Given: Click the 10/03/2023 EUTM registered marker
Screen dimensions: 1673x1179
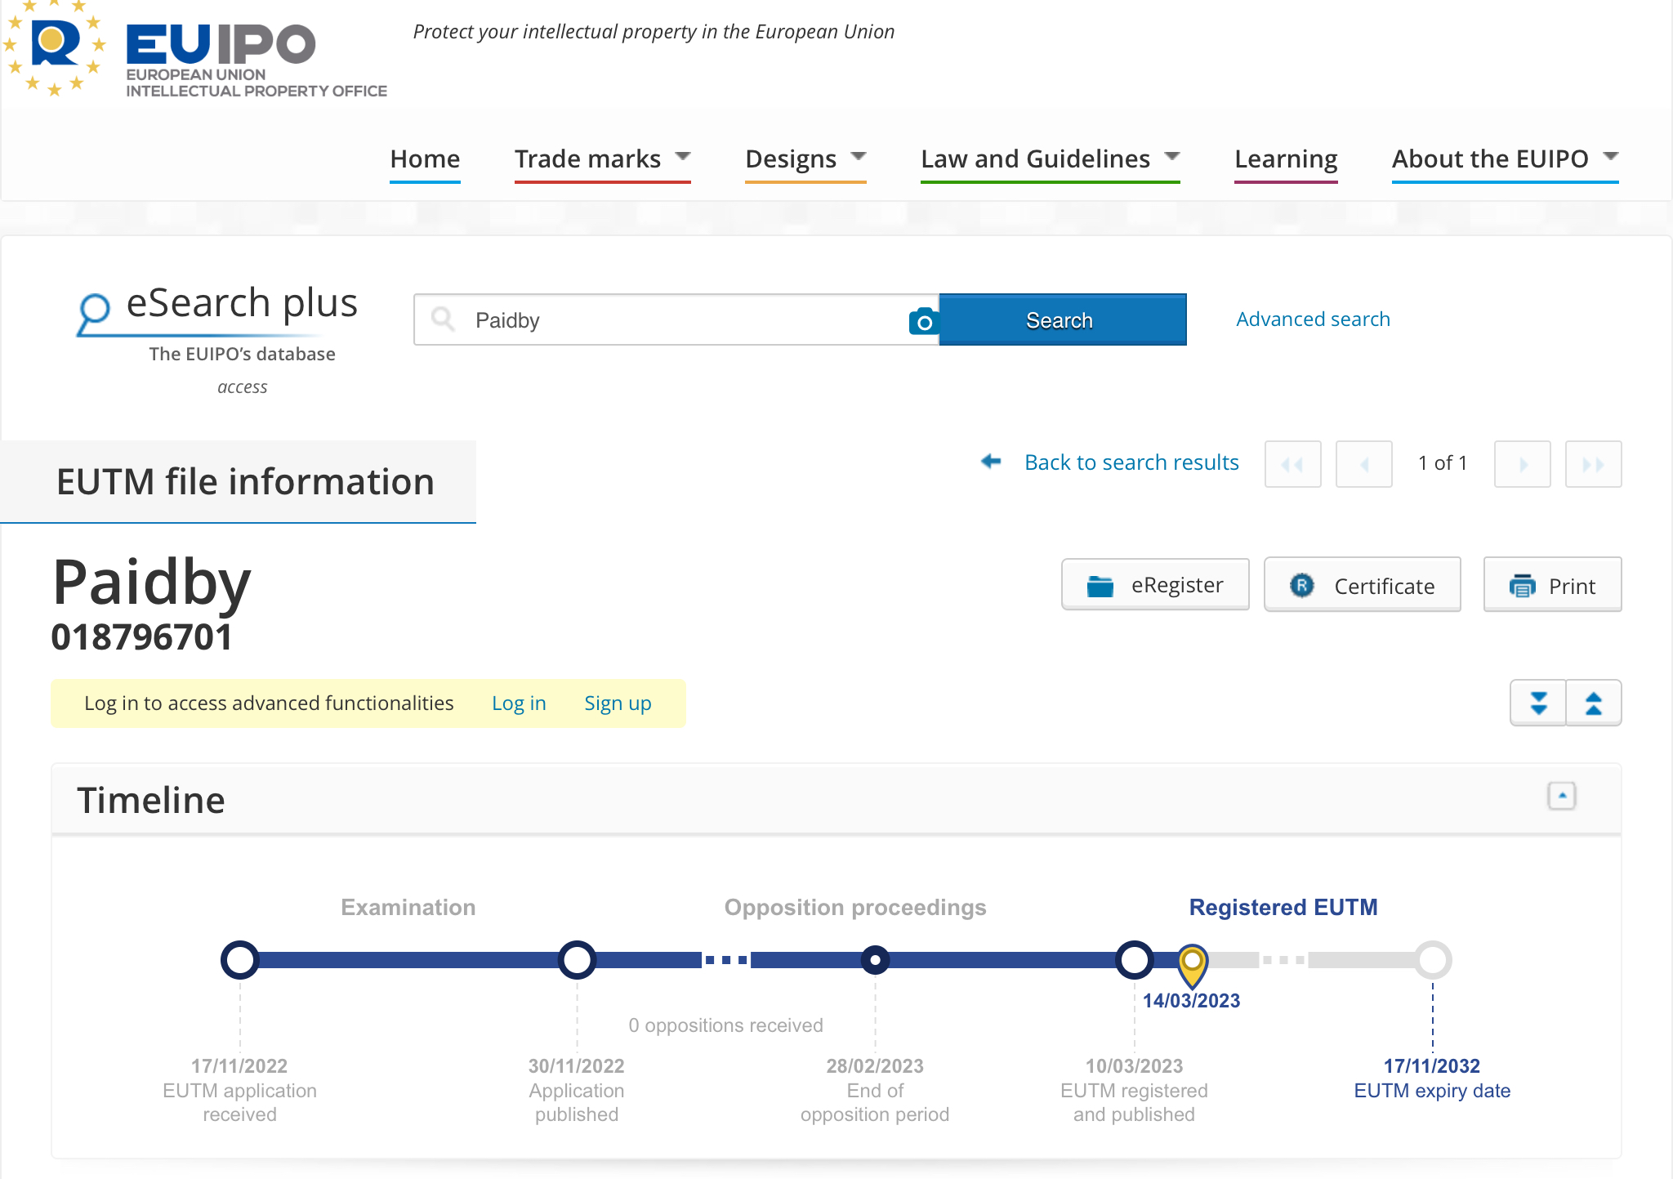Looking at the screenshot, I should (1134, 960).
